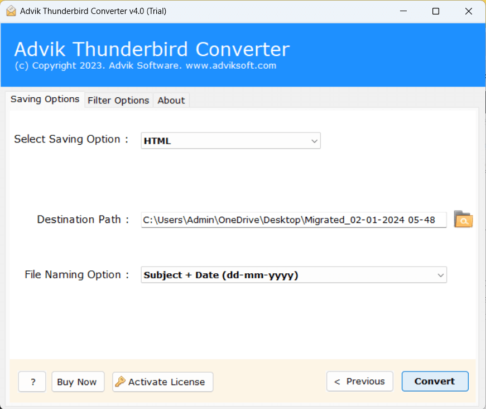This screenshot has width=486, height=409.
Task: Click the envelope app icon in title bar
Action: coord(11,11)
